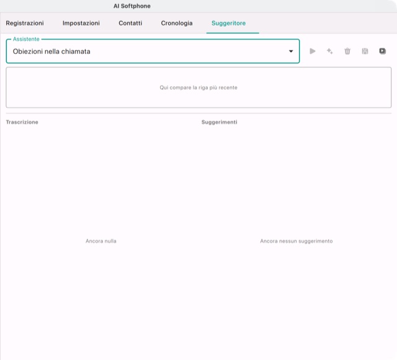
Task: Click 'Ancora nessun suggerimento' placeholder text
Action: [297, 241]
